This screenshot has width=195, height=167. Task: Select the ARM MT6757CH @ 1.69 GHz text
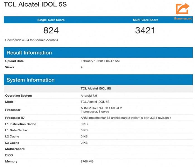click(101, 108)
